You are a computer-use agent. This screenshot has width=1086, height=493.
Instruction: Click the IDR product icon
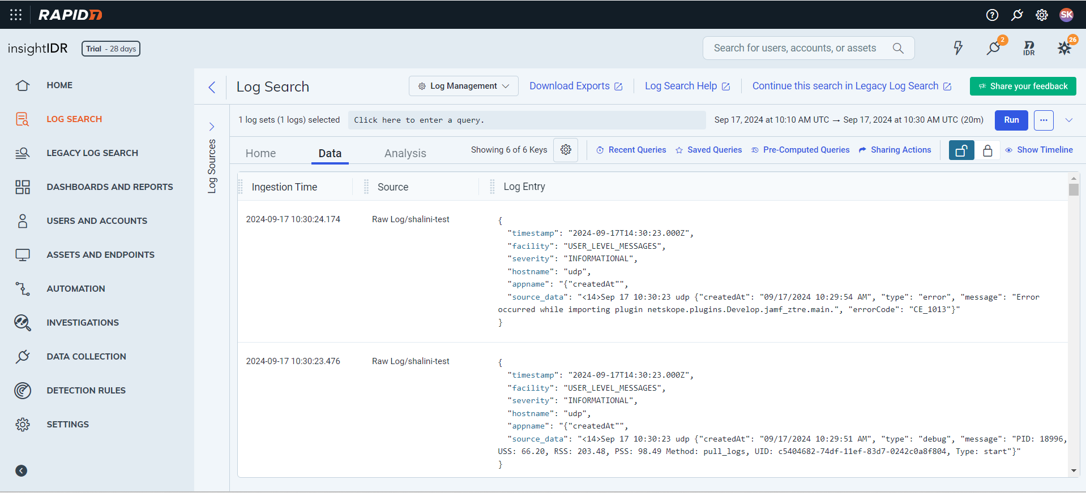pyautogui.click(x=1029, y=48)
